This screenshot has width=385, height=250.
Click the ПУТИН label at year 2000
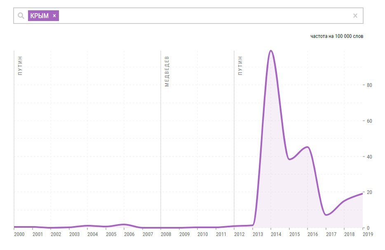pyautogui.click(x=20, y=65)
